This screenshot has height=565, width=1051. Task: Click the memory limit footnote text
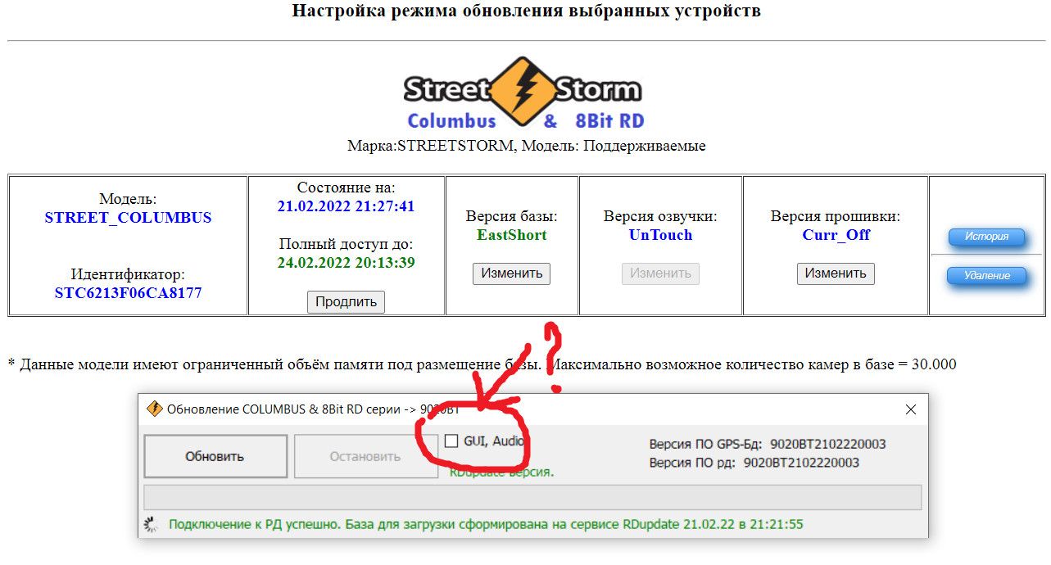(x=482, y=364)
